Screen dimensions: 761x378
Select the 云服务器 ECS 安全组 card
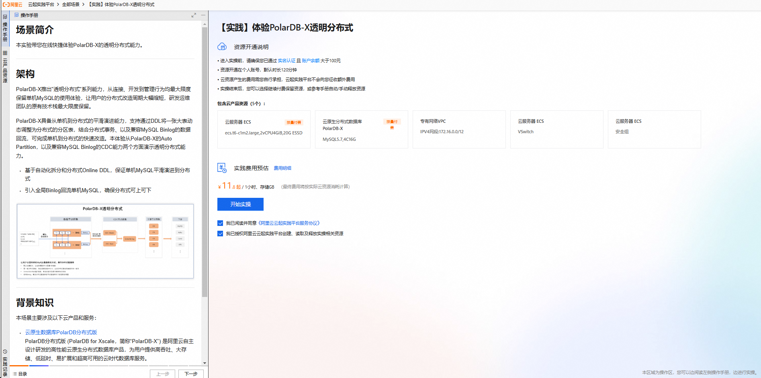[x=655, y=129]
